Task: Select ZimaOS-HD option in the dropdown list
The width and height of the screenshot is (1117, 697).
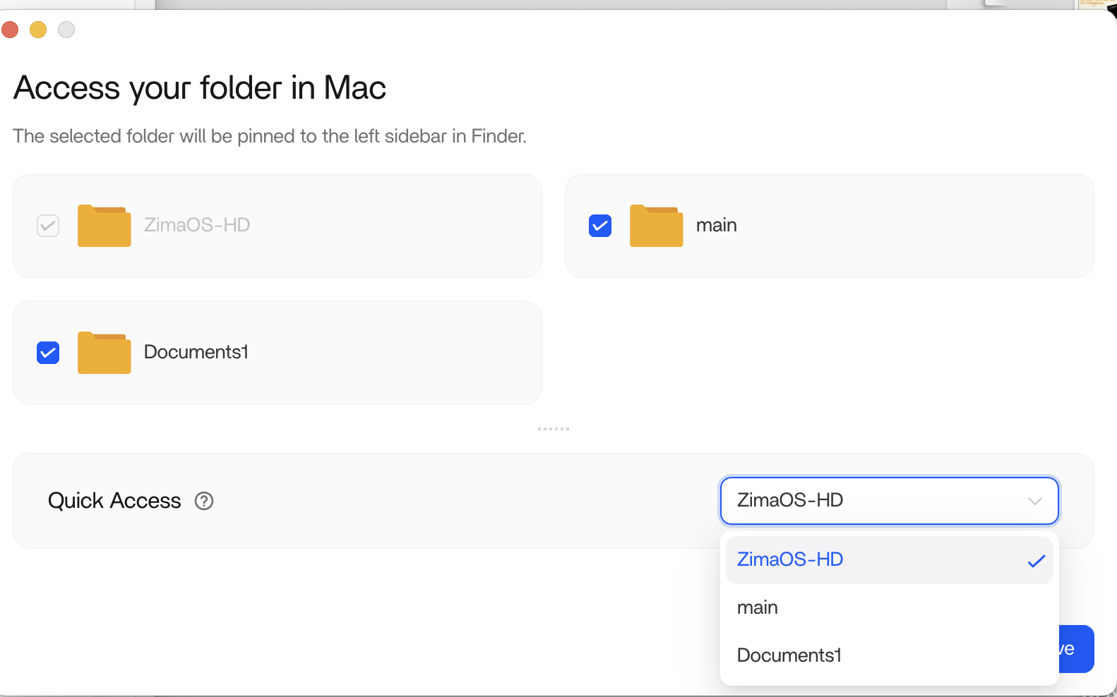Action: [790, 559]
